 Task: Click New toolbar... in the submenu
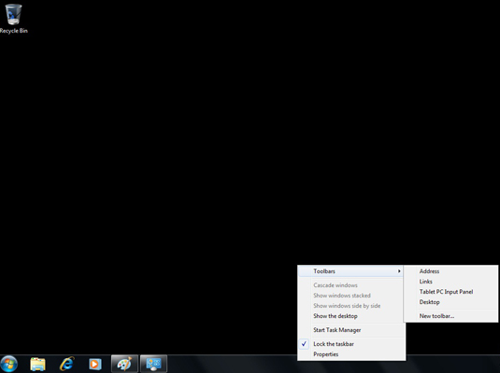click(x=450, y=316)
